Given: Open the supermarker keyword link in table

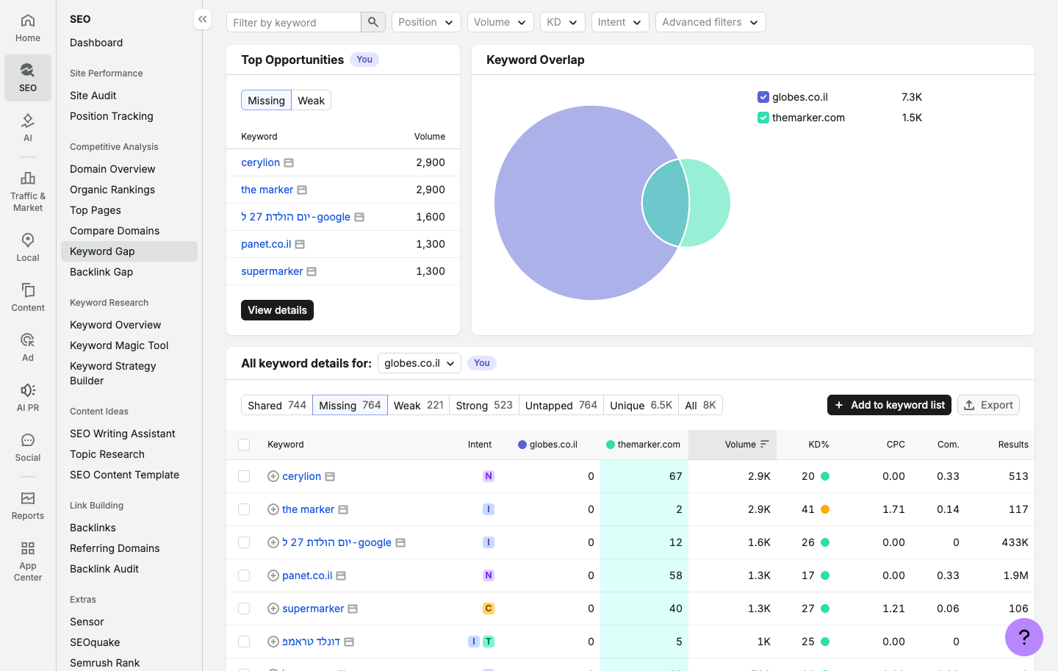Looking at the screenshot, I should coord(313,609).
